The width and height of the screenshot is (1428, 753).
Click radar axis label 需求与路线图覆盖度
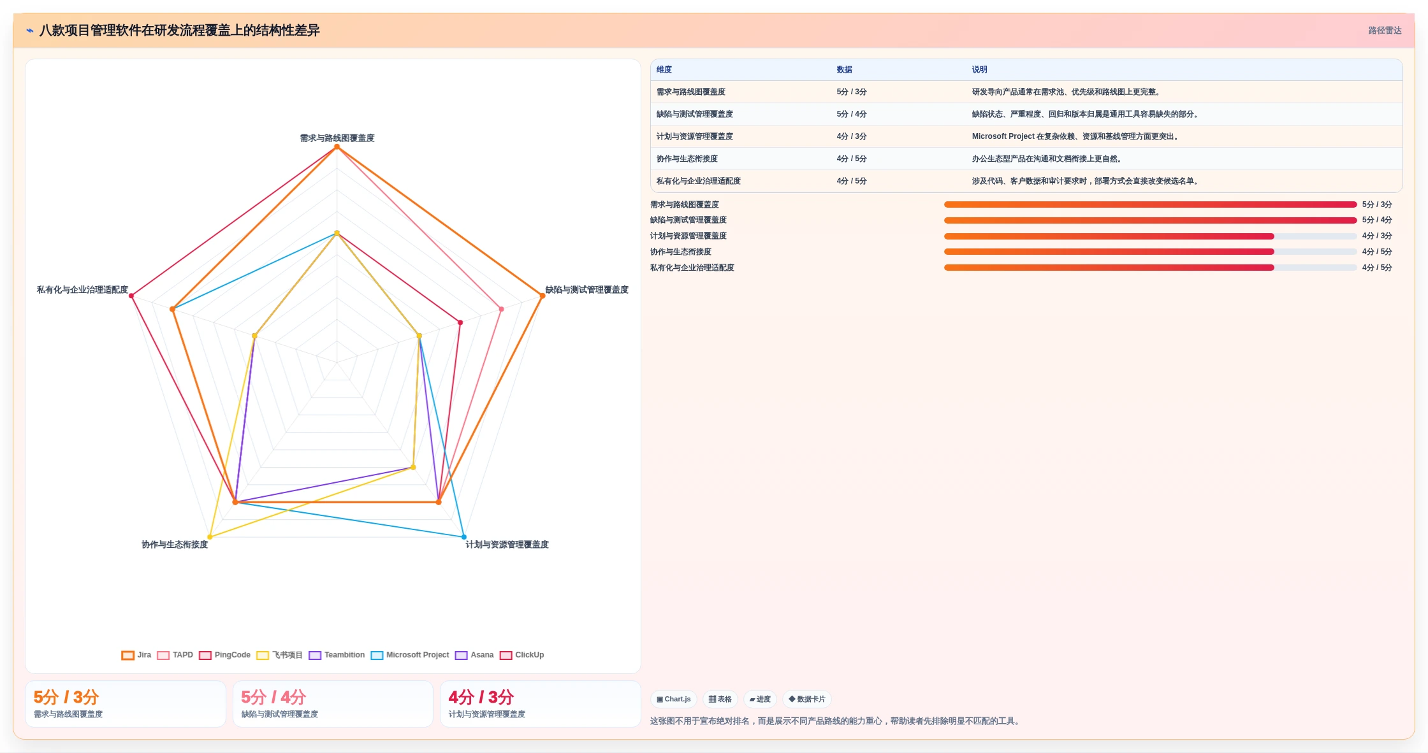pos(337,138)
